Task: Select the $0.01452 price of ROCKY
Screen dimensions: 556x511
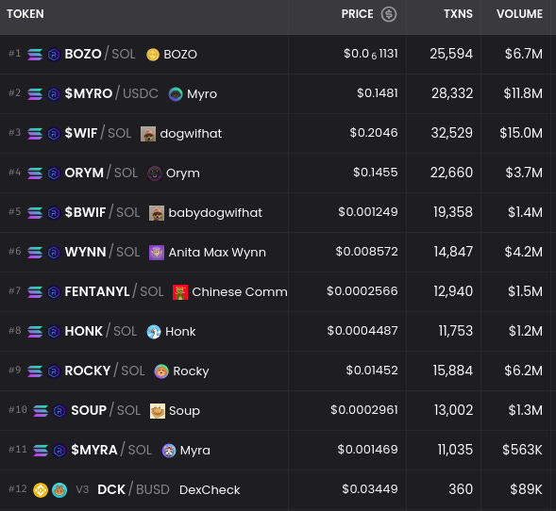Action: (372, 371)
